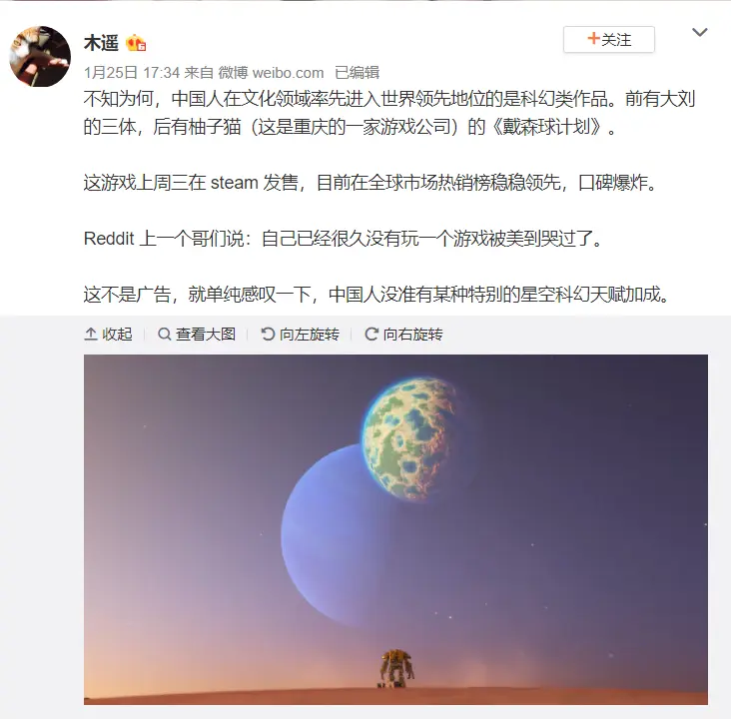This screenshot has width=731, height=719.
Task: Open full-size view via 查看大图 text
Action: point(206,335)
